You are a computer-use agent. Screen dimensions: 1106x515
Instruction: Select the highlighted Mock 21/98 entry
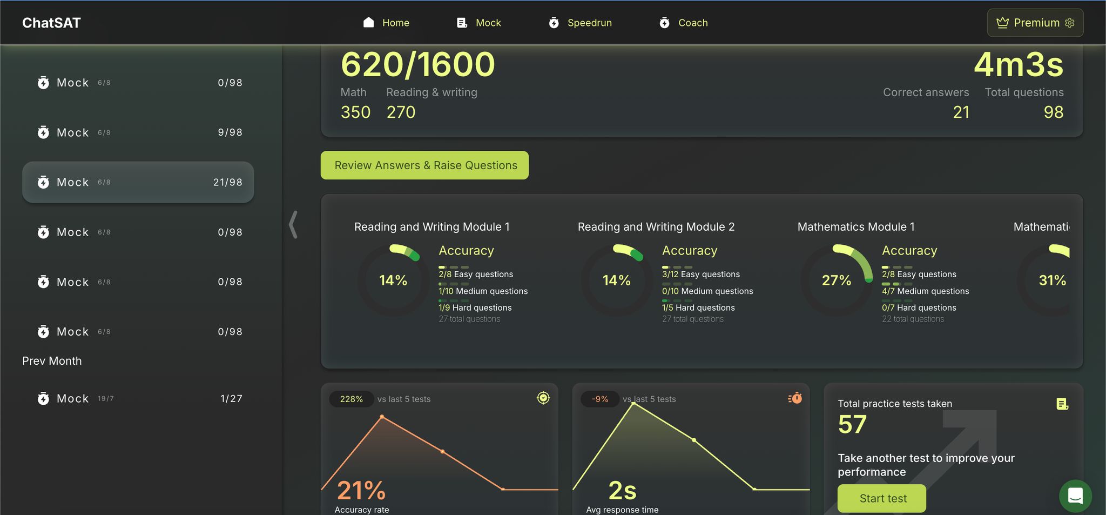coord(138,182)
